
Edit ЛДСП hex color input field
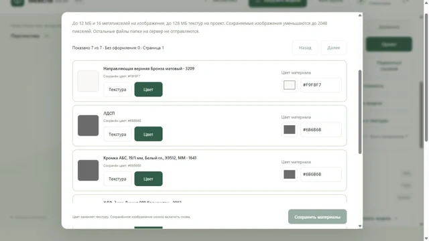pyautogui.click(x=321, y=129)
